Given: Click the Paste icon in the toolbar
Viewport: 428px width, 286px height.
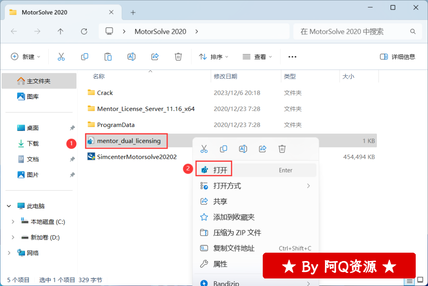Looking at the screenshot, I should (x=108, y=57).
